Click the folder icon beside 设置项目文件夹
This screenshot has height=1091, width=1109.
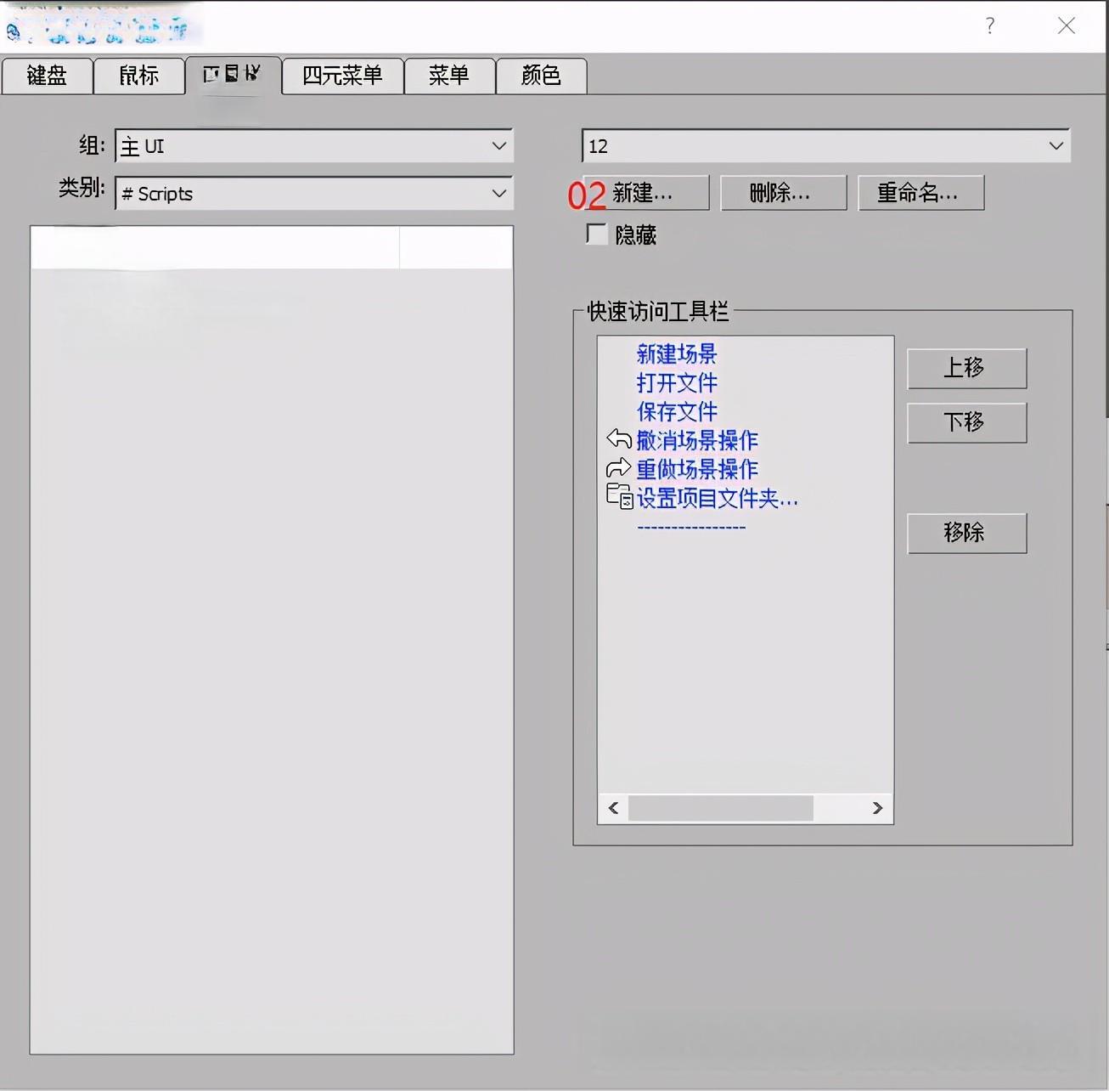click(619, 496)
